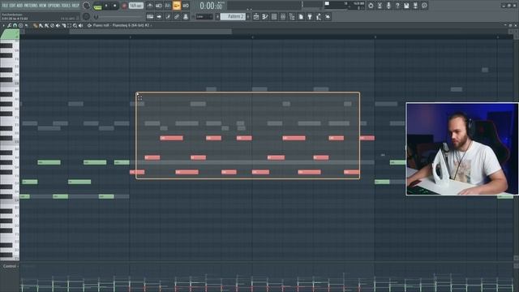Click the save project icon
519x292 pixels.
click(x=406, y=6)
